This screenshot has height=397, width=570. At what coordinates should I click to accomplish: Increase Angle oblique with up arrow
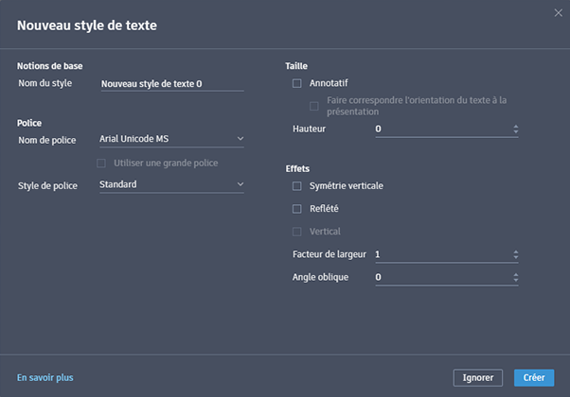click(515, 274)
